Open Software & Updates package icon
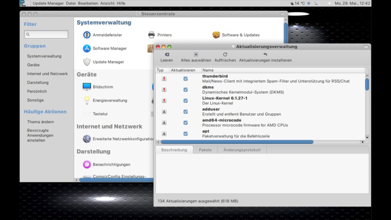The width and height of the screenshot is (391, 220). [x=216, y=35]
